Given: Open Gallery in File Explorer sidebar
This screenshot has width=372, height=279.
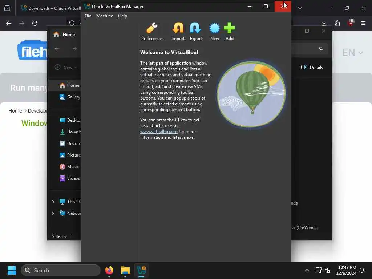Looking at the screenshot, I should click(x=70, y=97).
